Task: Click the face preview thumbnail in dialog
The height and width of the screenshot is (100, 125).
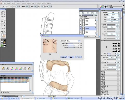Action: coord(50,46)
